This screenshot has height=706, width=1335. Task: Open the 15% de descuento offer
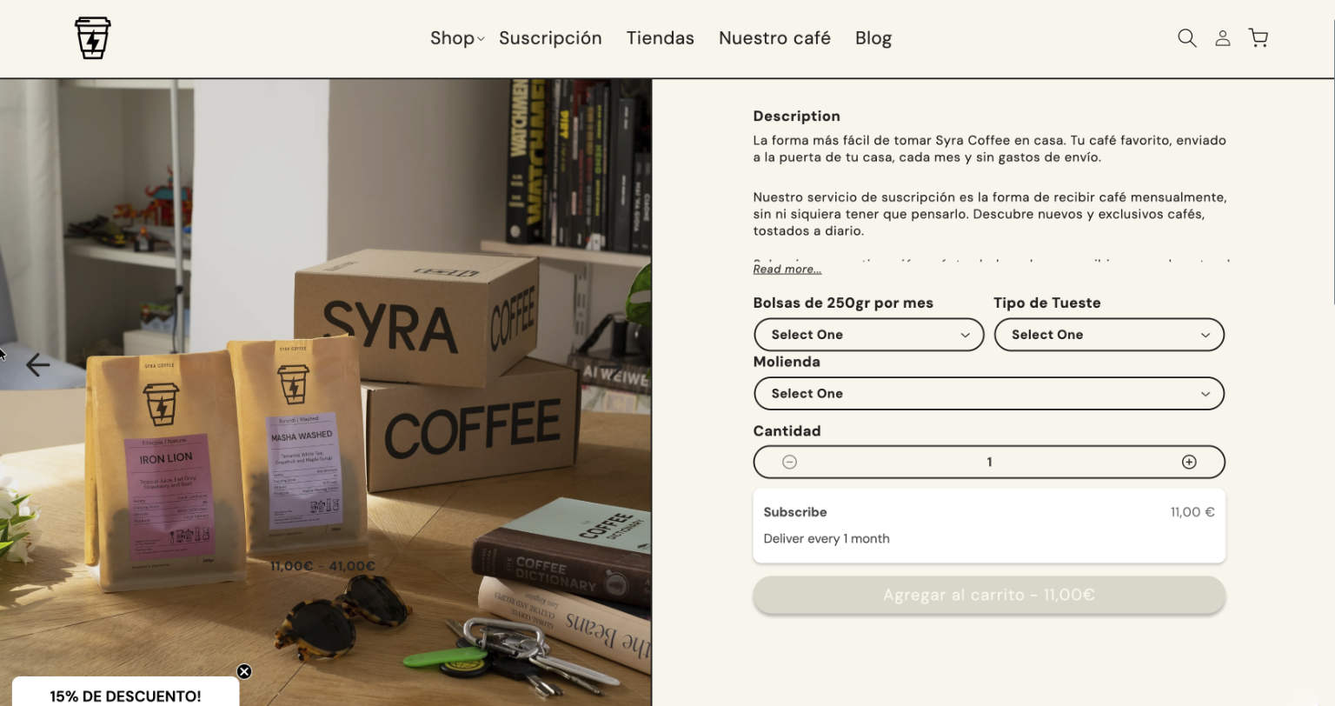pyautogui.click(x=125, y=693)
